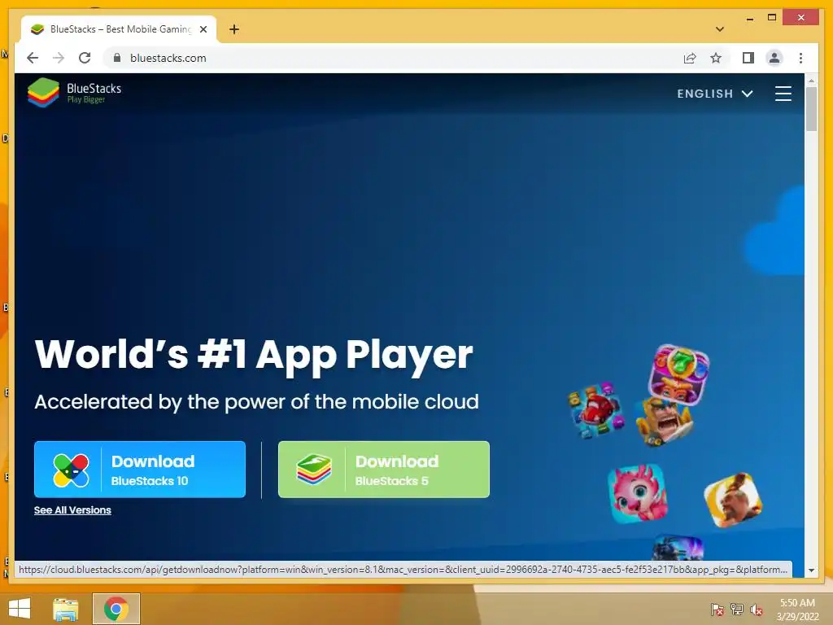
Task: Reload the bluestacks.com page
Action: [x=85, y=58]
